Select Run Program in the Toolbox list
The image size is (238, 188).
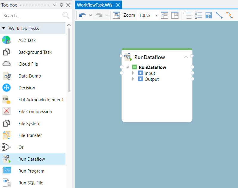tap(31, 171)
